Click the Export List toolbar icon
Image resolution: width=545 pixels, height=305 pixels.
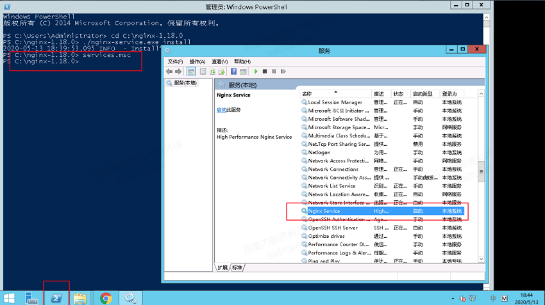(221, 72)
